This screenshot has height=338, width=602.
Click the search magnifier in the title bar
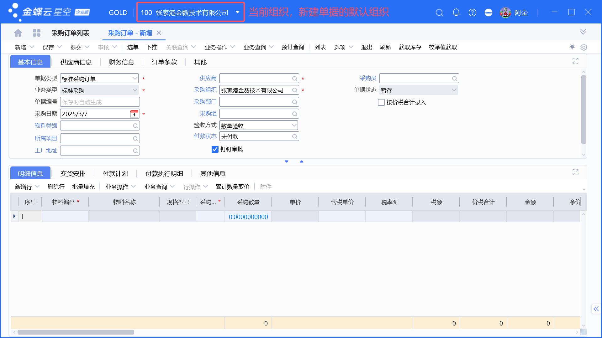439,13
